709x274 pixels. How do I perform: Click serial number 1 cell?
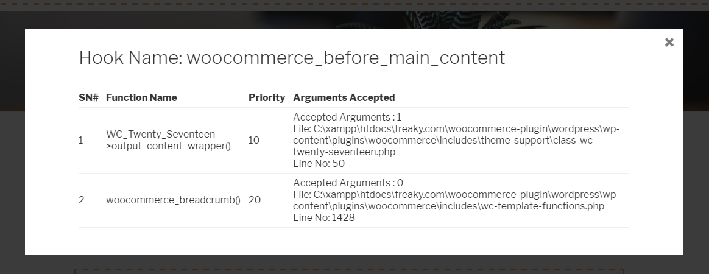[81, 140]
